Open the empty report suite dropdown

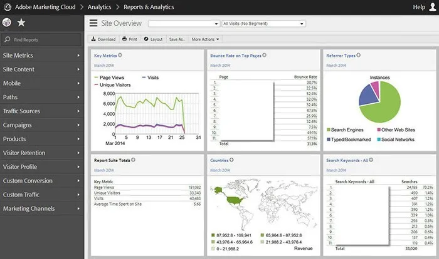(x=184, y=24)
